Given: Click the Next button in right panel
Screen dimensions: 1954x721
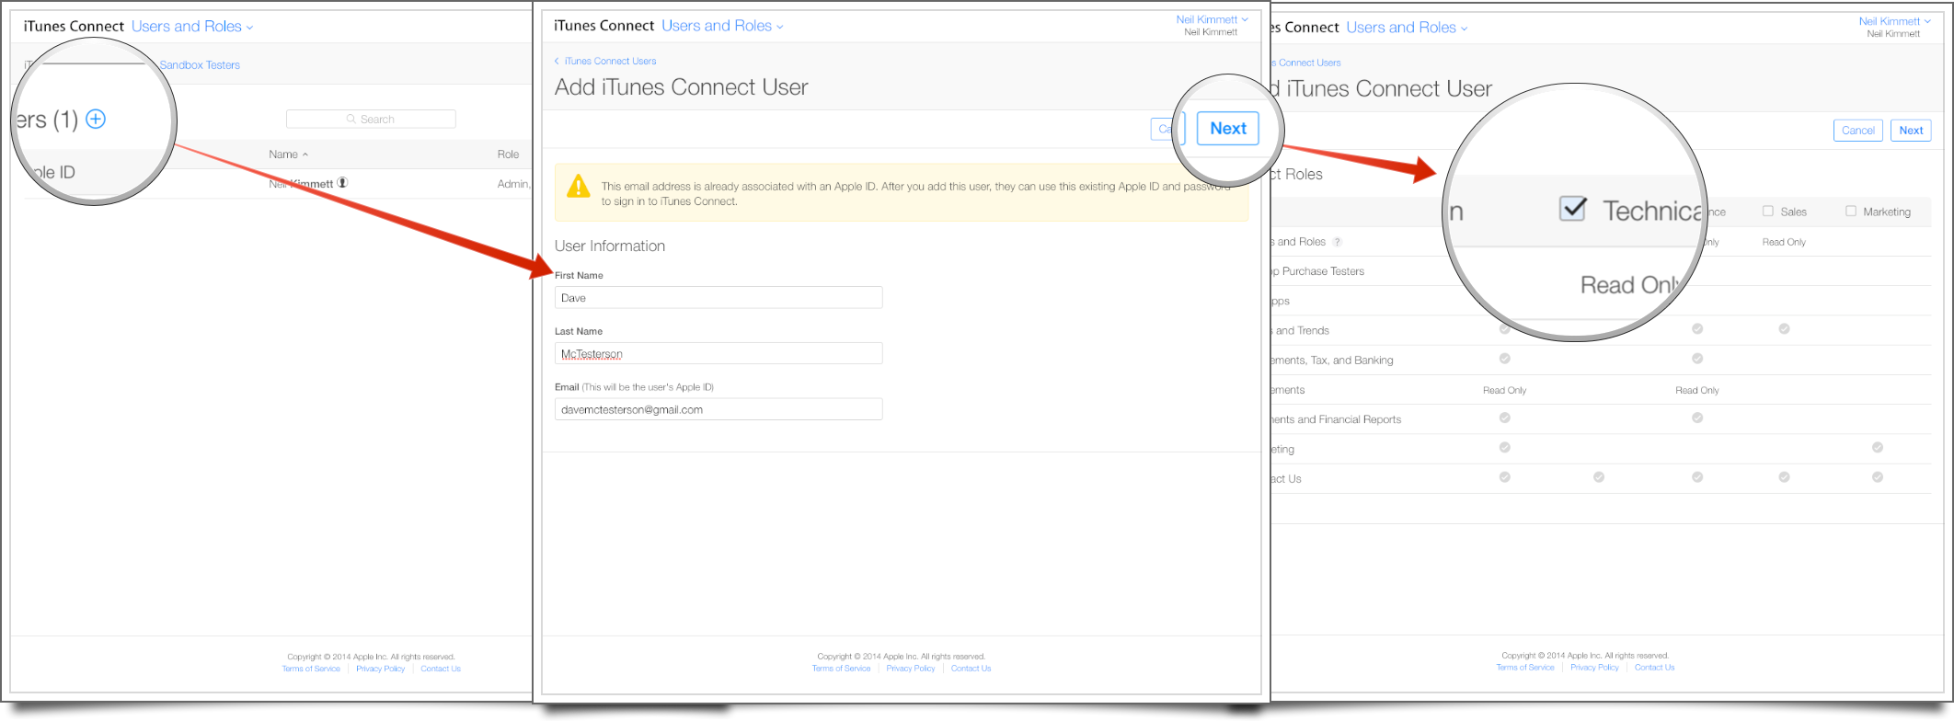Looking at the screenshot, I should pos(1911,131).
